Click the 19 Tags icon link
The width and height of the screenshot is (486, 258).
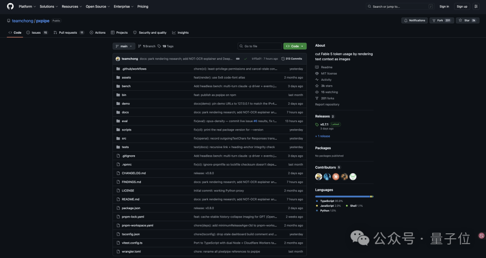point(159,46)
